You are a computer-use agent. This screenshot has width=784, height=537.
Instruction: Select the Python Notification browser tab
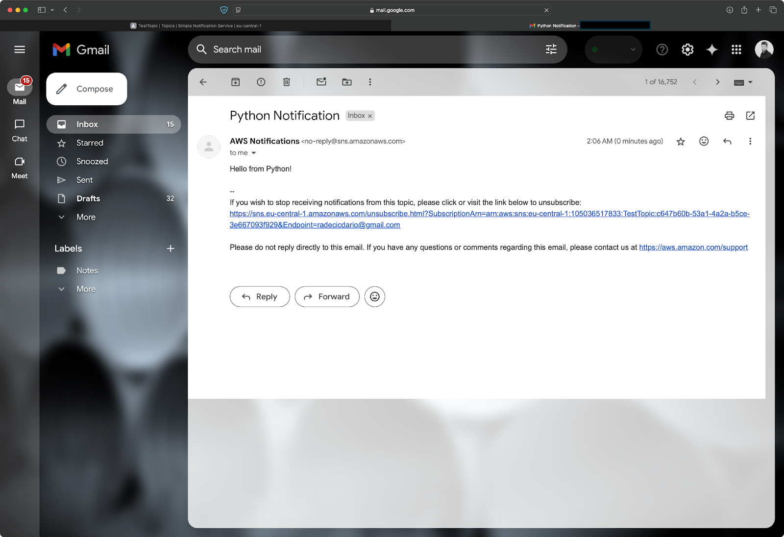coord(588,25)
